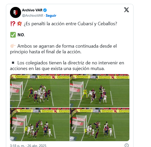The width and height of the screenshot is (151, 147).
Task: Click the green check mark emoji
Action: pyautogui.click(x=13, y=35)
